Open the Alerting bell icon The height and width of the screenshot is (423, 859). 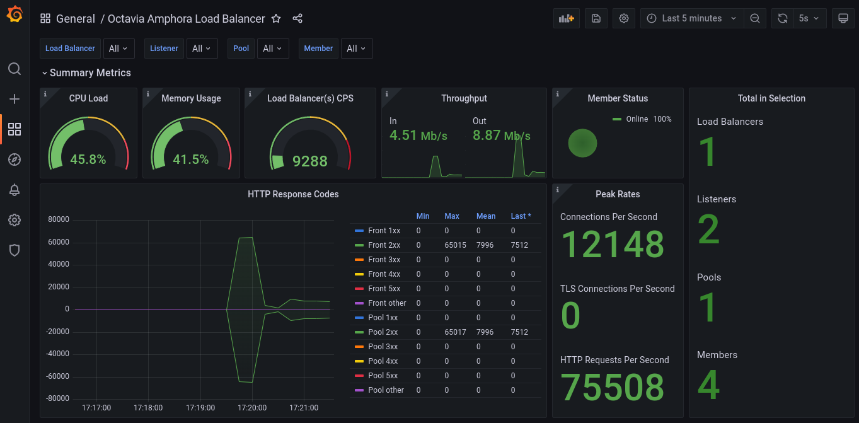point(14,190)
